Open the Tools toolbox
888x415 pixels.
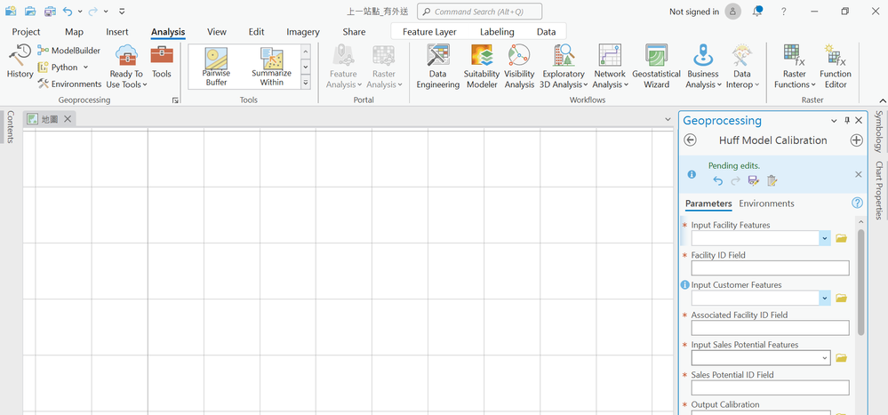162,61
